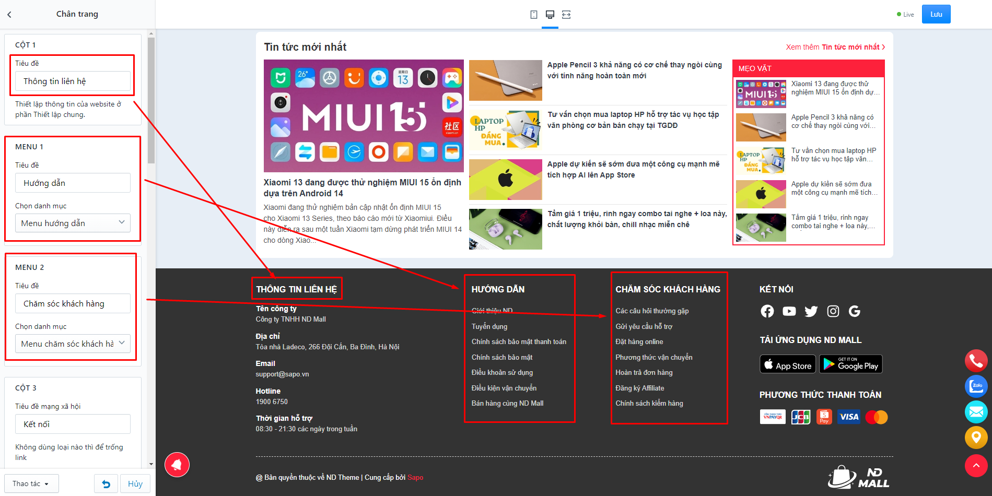
Task: Open the Menu hướng dẫn dropdown
Action: click(x=73, y=223)
